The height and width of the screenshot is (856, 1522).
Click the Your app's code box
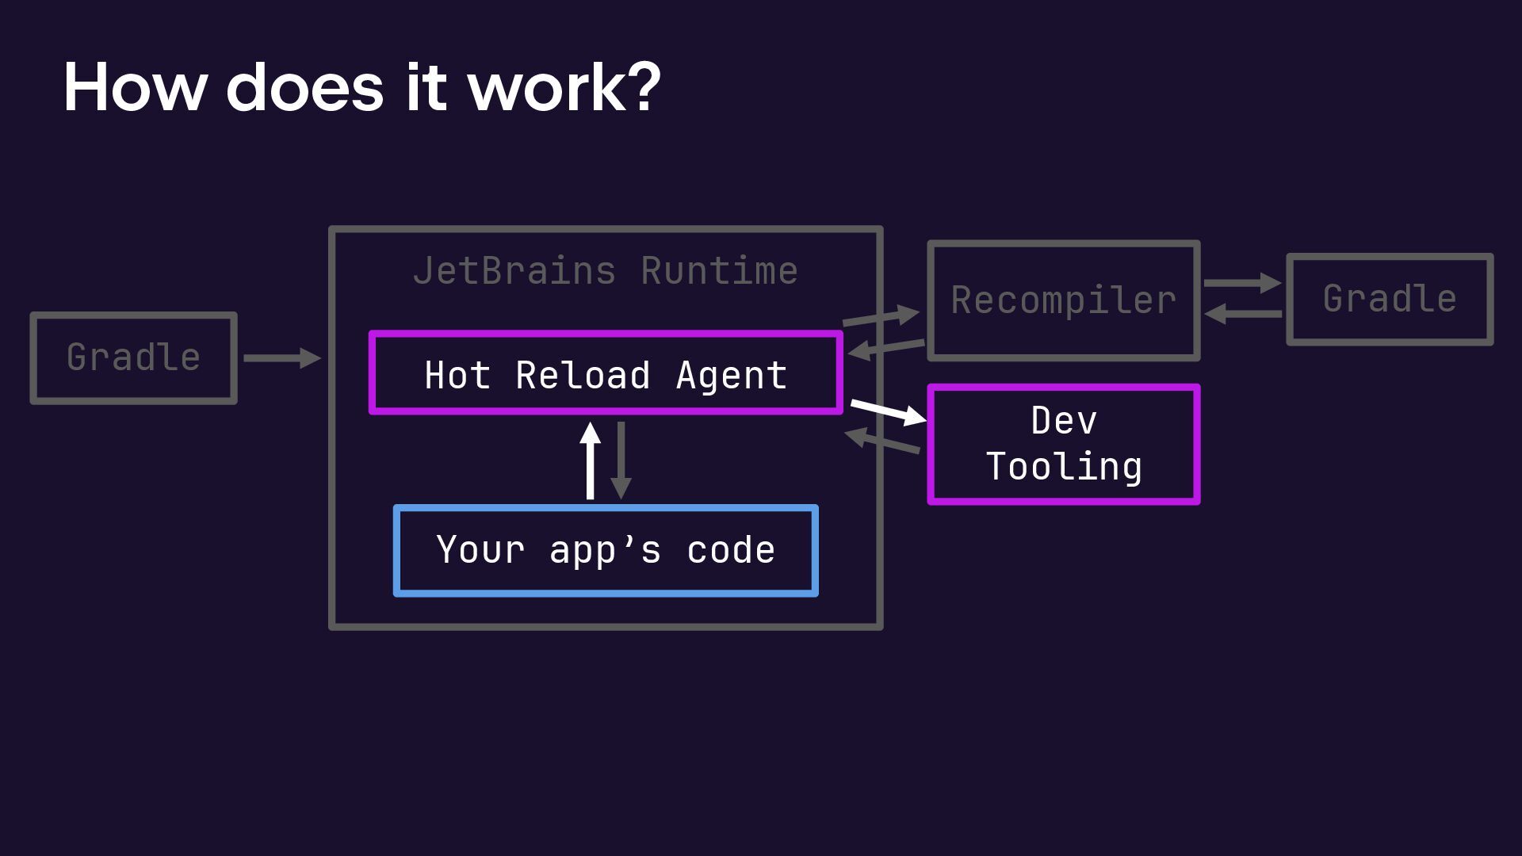click(606, 550)
